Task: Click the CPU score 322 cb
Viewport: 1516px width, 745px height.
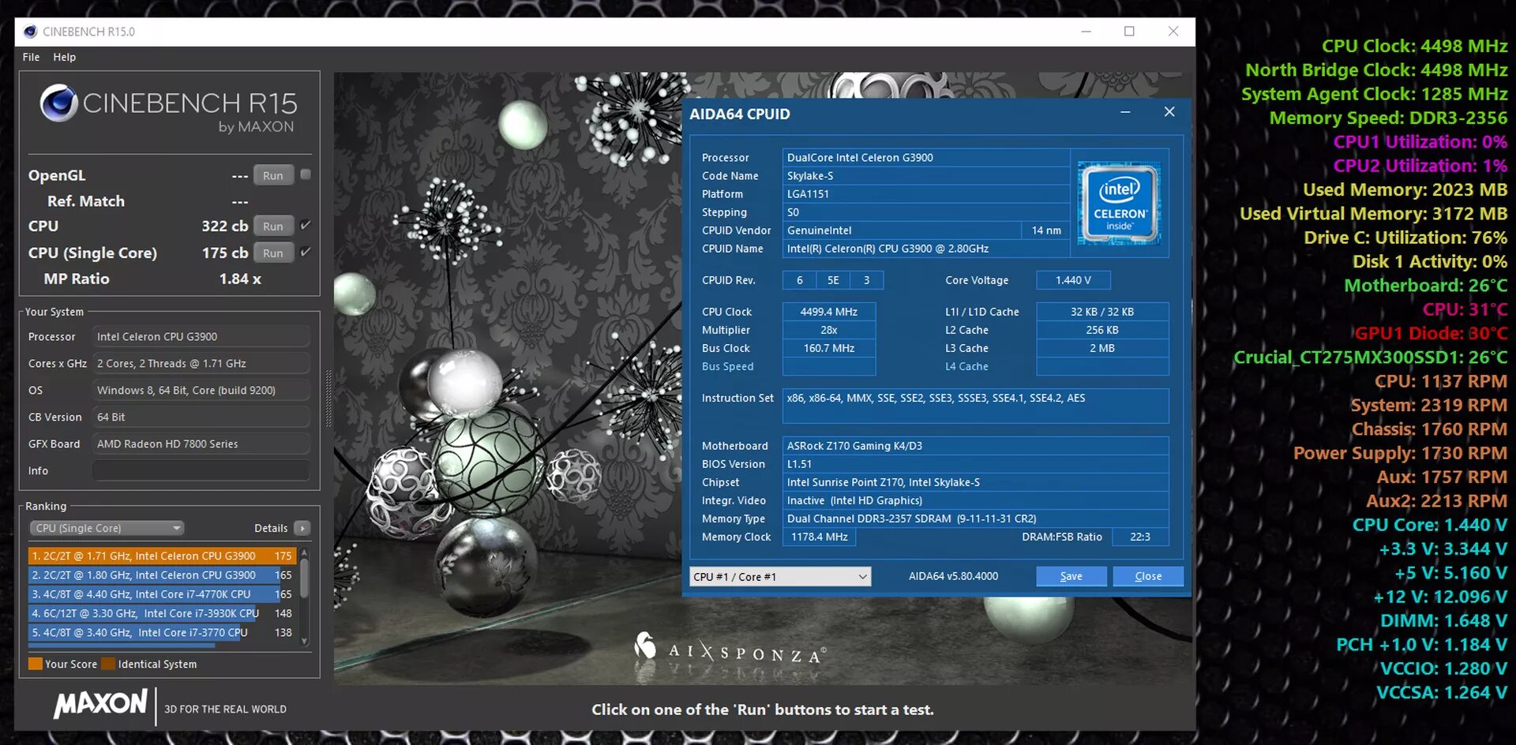Action: click(225, 226)
